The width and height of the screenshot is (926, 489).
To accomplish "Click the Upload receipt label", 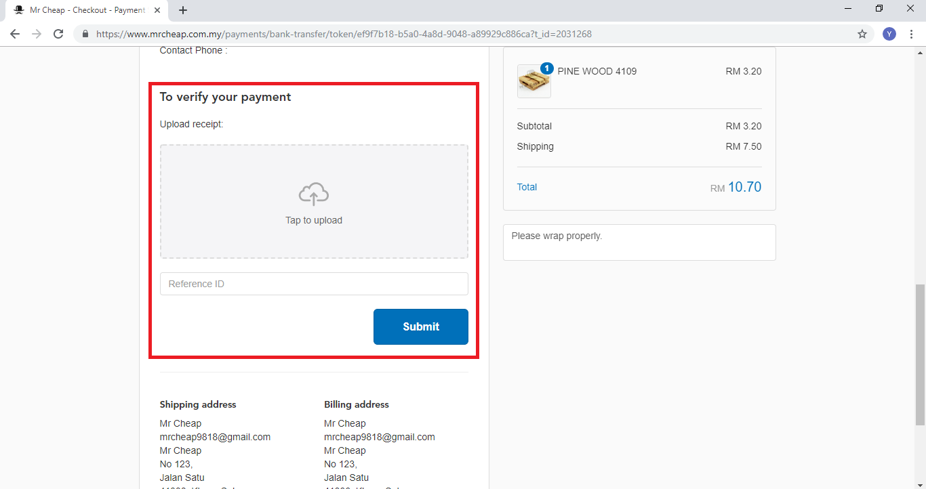I will click(x=191, y=124).
